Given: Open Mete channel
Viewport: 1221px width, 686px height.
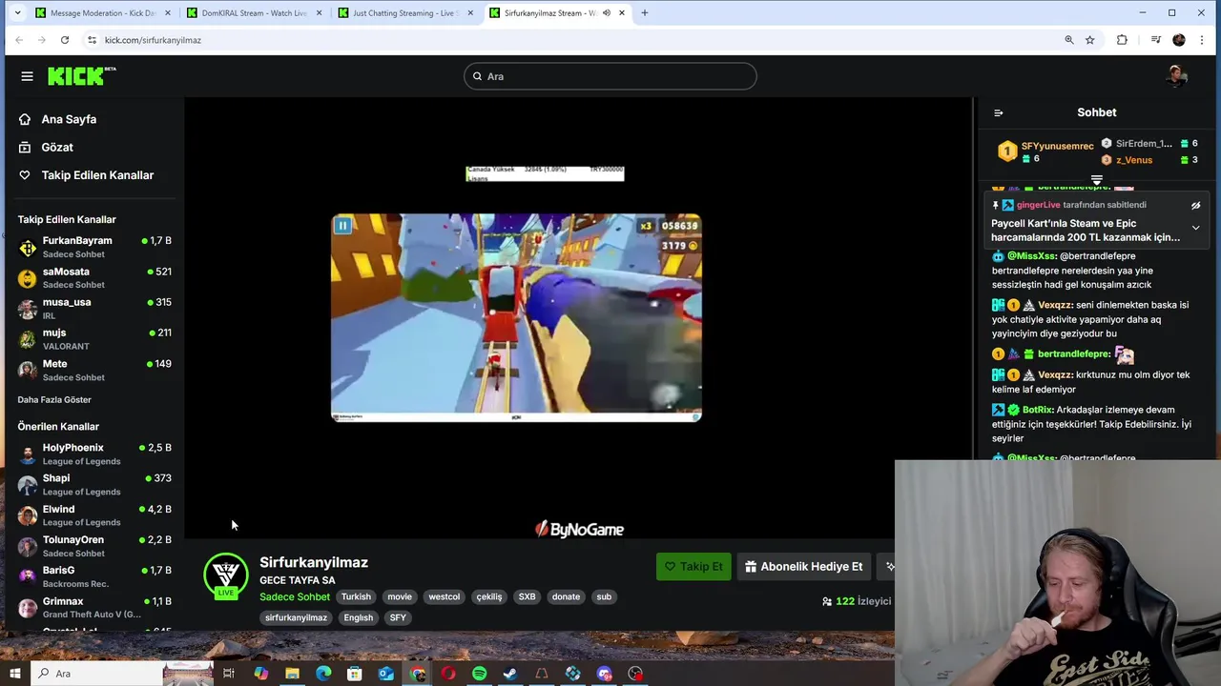Looking at the screenshot, I should point(93,370).
